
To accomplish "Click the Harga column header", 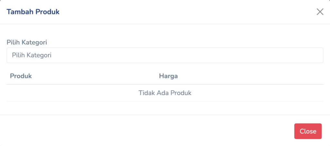I will pos(169,76).
